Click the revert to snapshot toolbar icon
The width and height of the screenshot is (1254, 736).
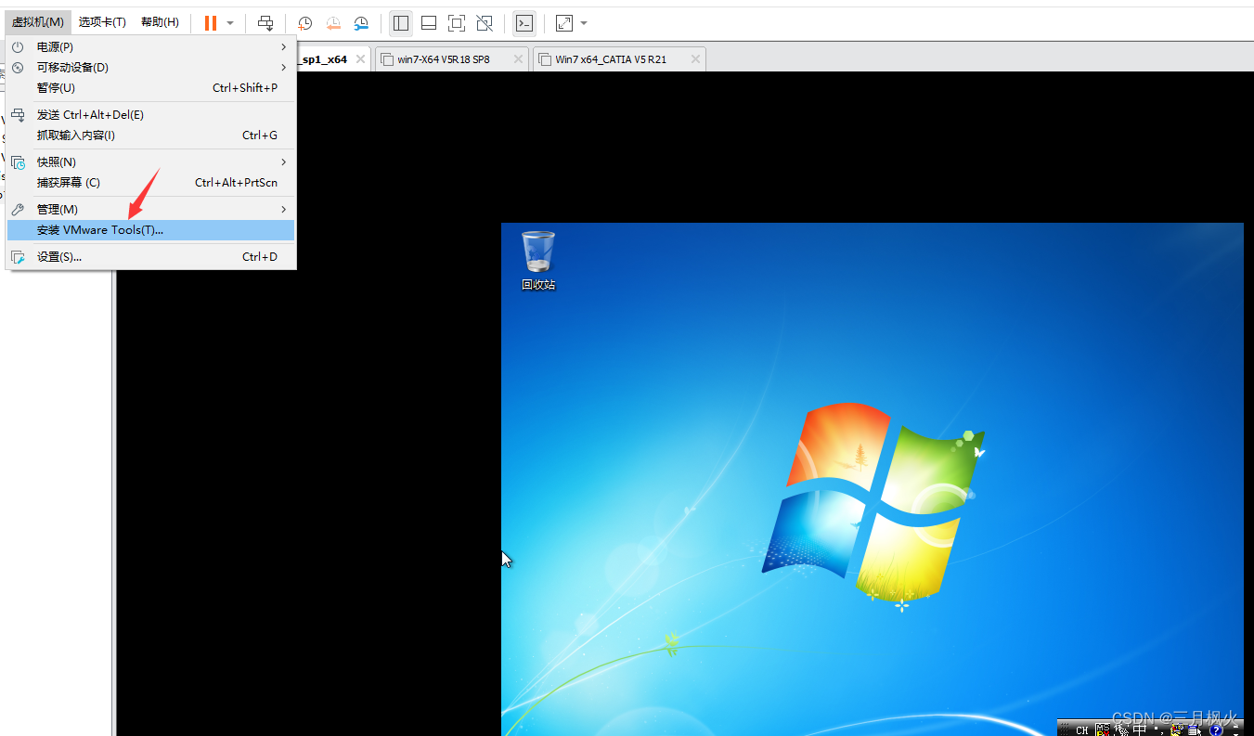point(333,23)
